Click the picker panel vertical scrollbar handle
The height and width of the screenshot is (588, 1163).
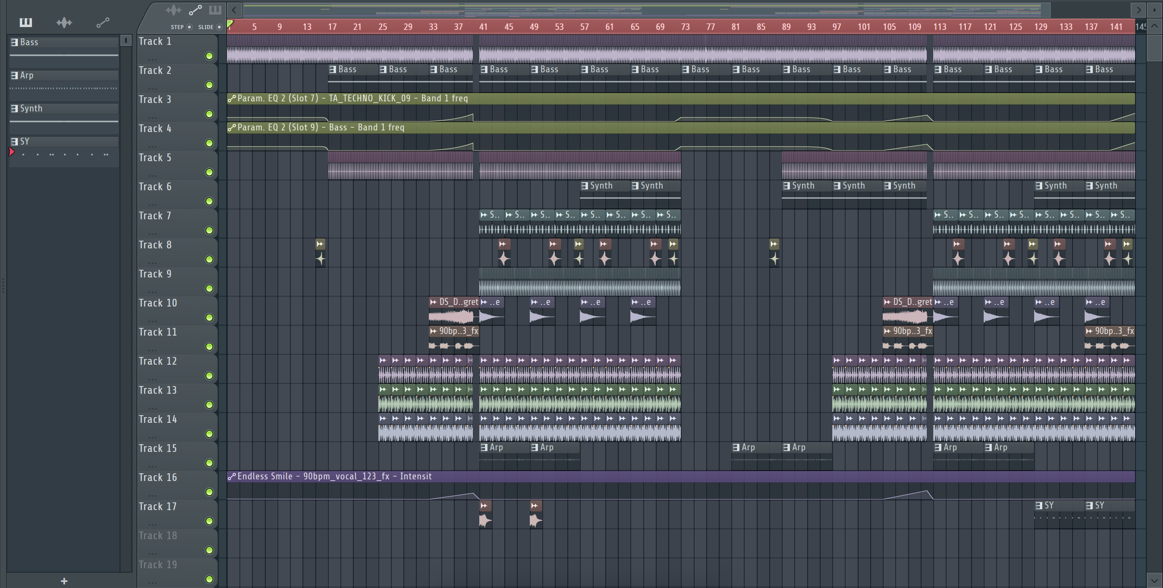click(x=126, y=41)
